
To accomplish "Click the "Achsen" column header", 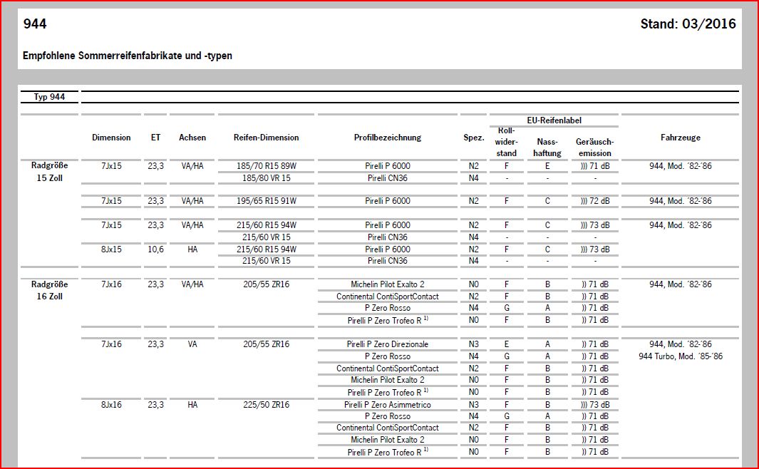I will click(192, 138).
